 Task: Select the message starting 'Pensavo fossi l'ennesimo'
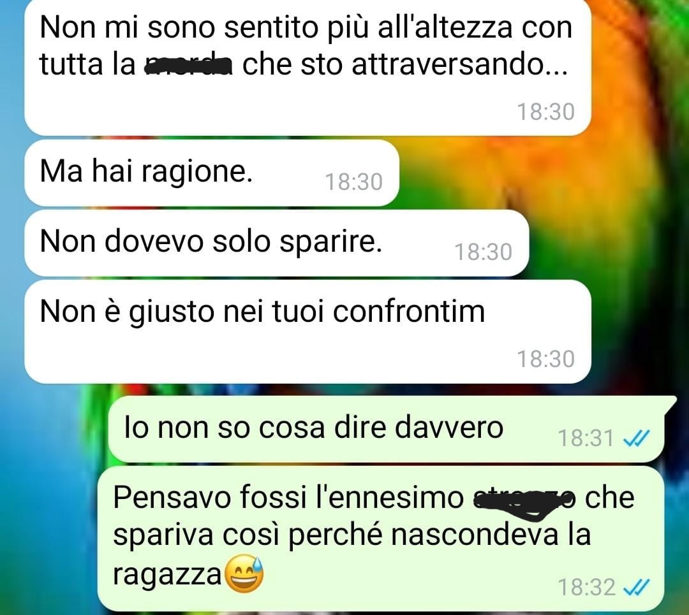380,539
